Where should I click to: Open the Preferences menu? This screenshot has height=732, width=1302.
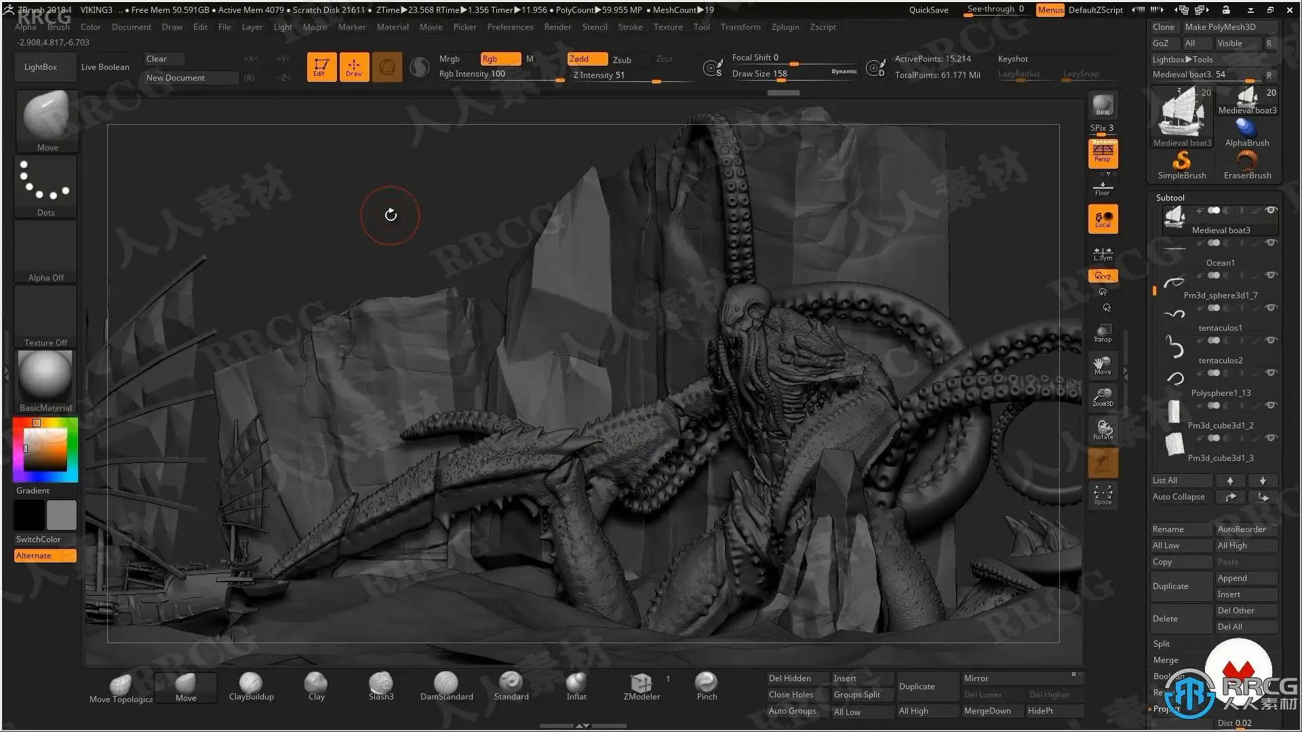510,27
